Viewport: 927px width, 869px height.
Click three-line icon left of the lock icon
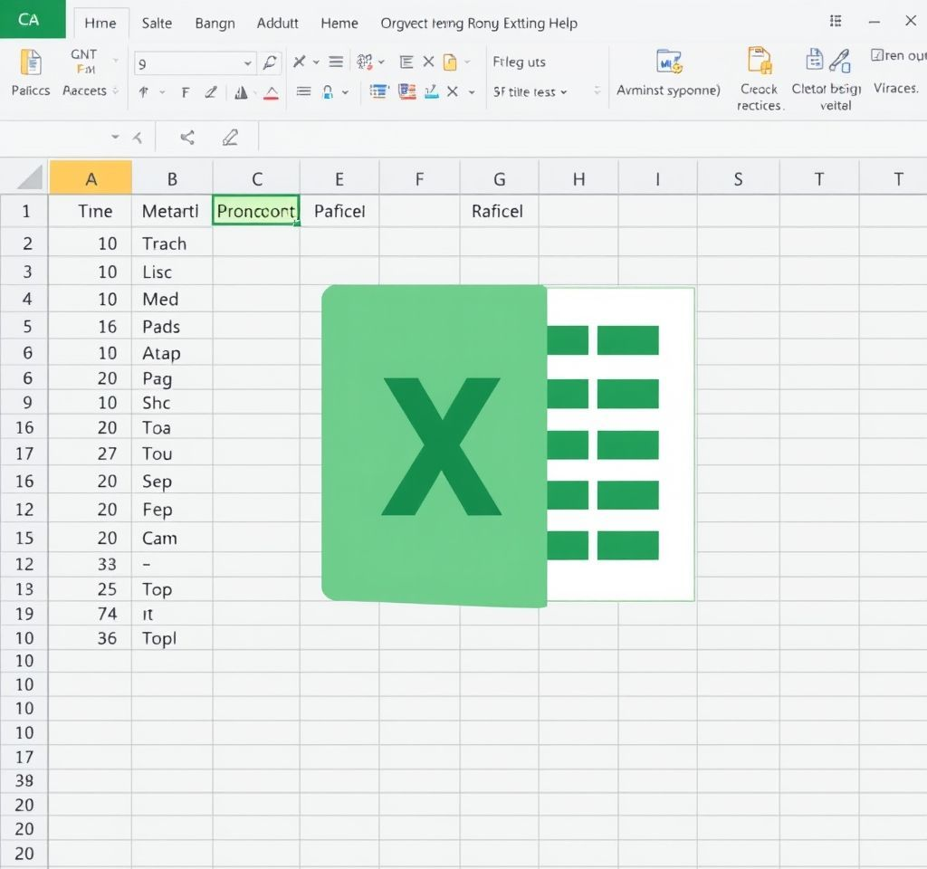[303, 91]
